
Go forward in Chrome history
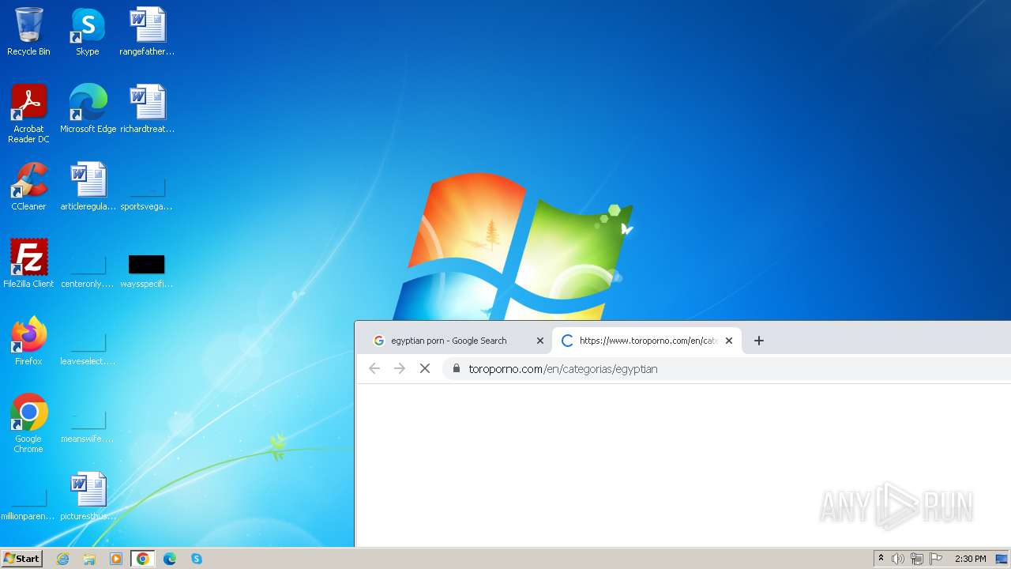click(400, 368)
